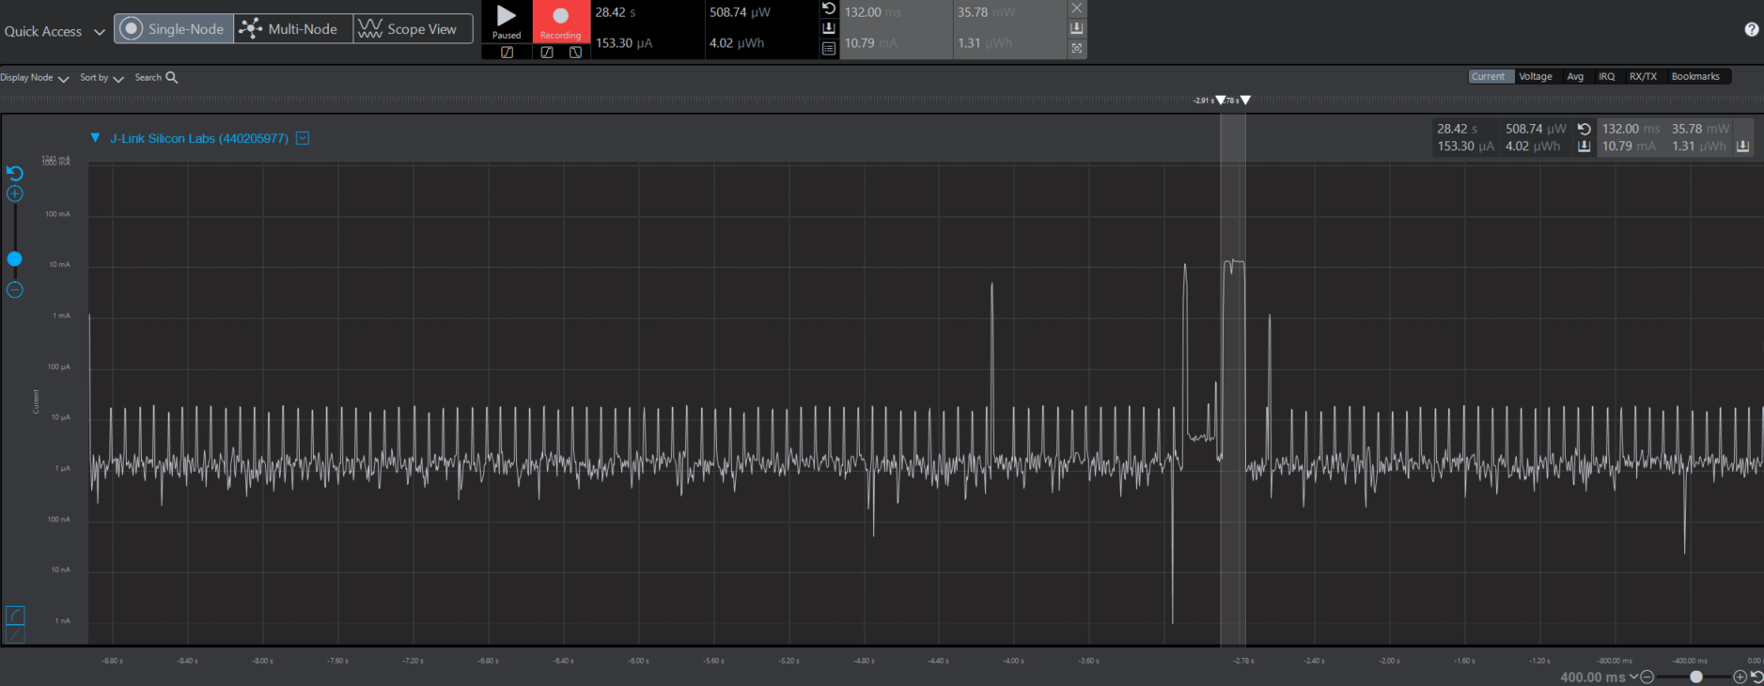Click the Multi-Node button
The image size is (1764, 686).
coord(292,29)
